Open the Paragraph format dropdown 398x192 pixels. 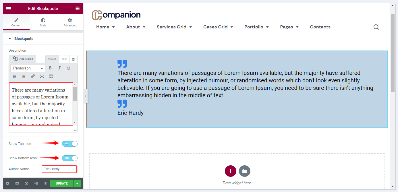coord(28,68)
